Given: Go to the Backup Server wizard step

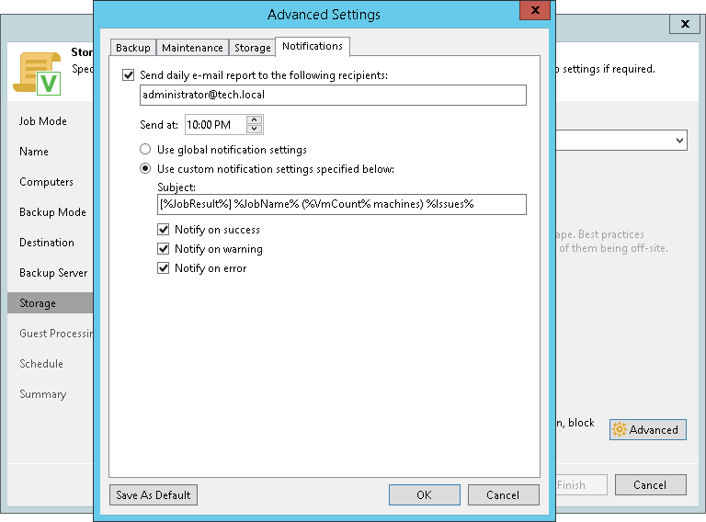Looking at the screenshot, I should point(53,273).
